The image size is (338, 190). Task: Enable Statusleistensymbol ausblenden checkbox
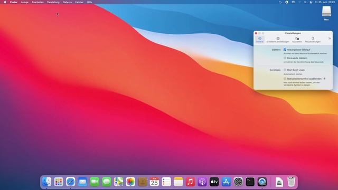pos(285,79)
